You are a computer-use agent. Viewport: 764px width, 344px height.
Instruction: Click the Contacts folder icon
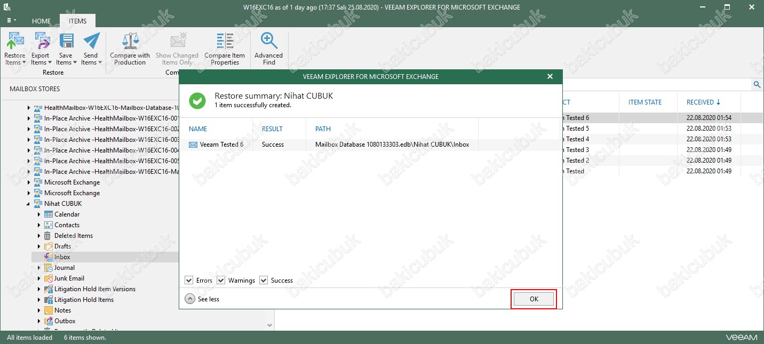(49, 225)
